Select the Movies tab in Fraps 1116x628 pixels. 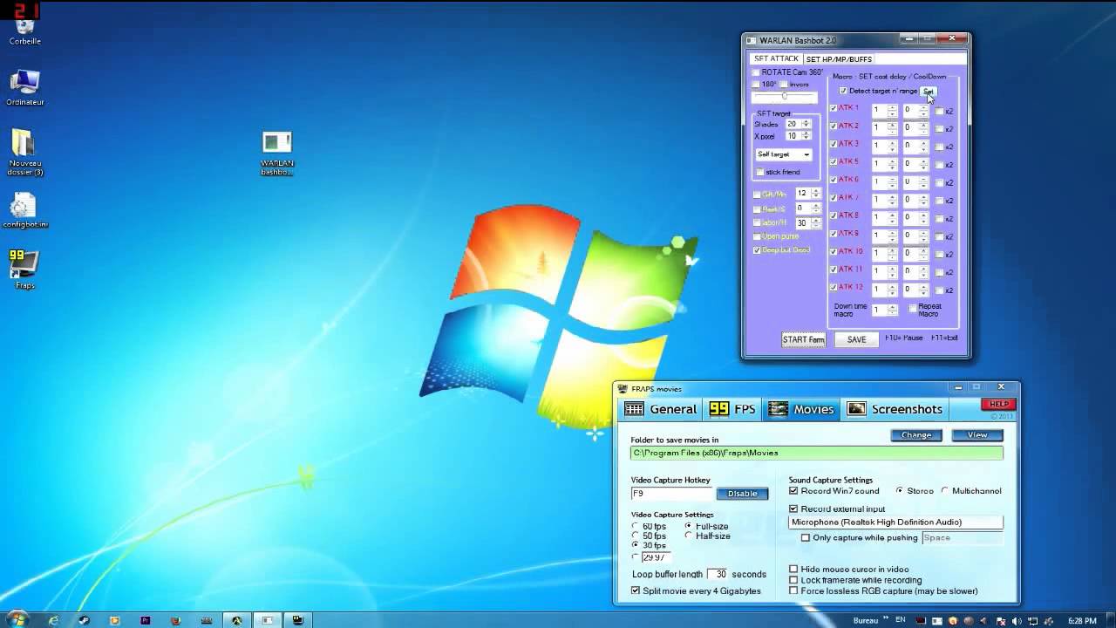click(802, 409)
